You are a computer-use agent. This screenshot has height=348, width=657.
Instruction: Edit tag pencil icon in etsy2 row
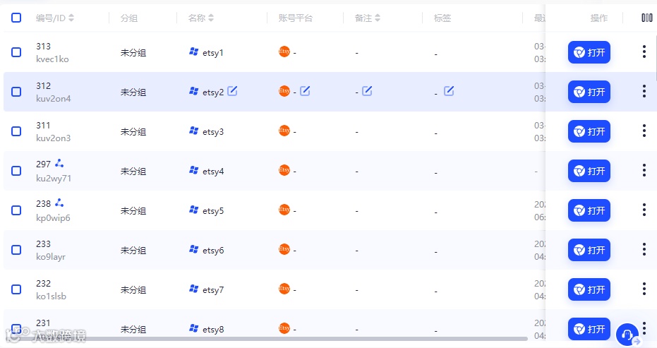click(x=449, y=91)
